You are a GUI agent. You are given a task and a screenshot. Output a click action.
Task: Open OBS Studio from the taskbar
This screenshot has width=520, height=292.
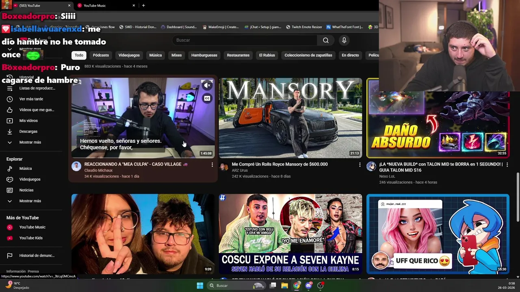(x=321, y=286)
